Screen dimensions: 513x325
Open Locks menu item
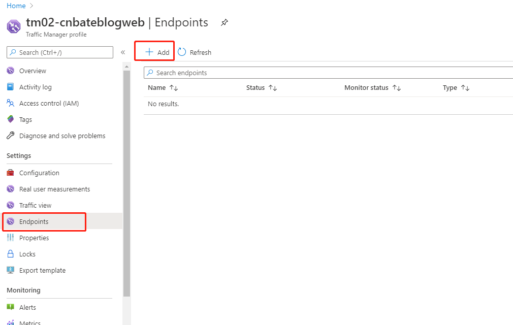[27, 254]
